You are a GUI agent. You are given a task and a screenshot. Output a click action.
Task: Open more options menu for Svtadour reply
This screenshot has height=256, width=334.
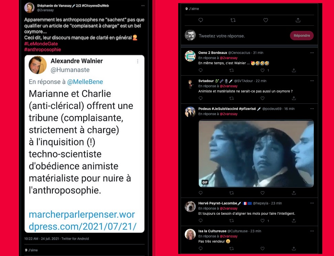(312, 81)
